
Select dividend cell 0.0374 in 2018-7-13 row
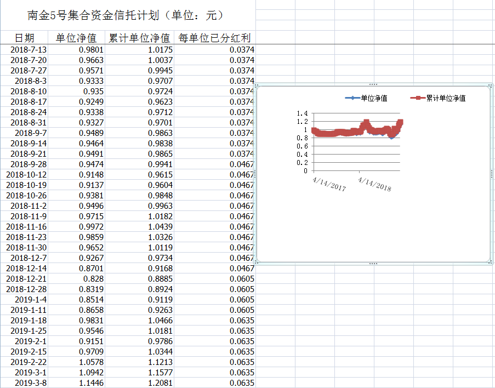215,49
